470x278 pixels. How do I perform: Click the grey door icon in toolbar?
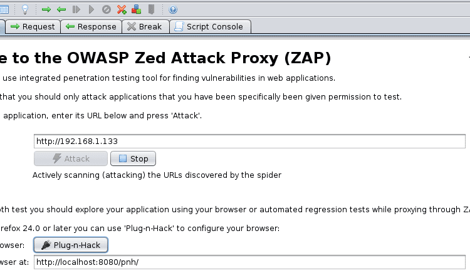click(x=152, y=9)
